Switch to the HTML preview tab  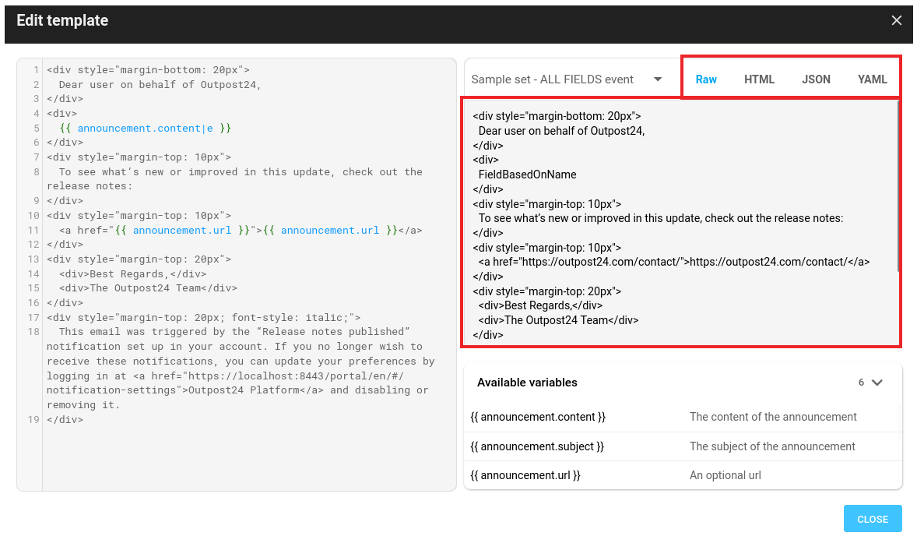pyautogui.click(x=759, y=79)
